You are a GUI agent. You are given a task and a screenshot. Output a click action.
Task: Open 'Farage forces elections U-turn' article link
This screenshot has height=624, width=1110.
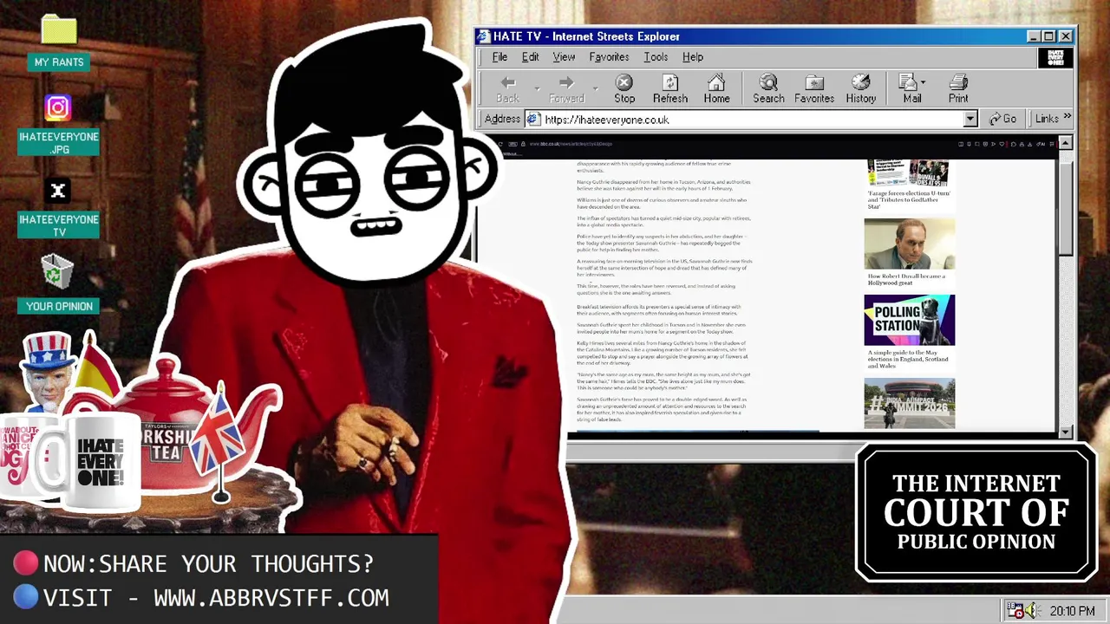(x=909, y=200)
